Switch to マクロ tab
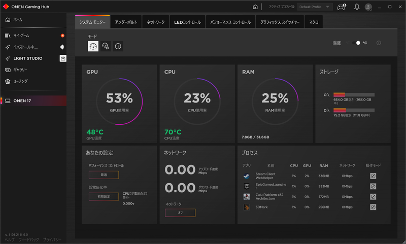 (x=314, y=22)
